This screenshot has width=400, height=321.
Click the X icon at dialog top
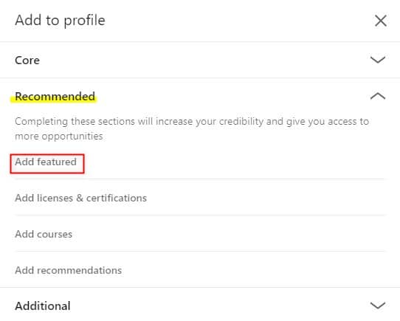381,21
